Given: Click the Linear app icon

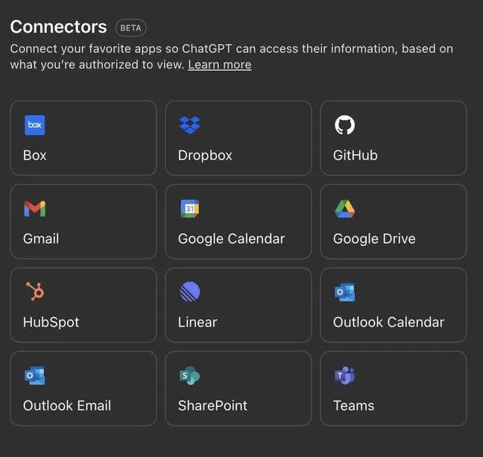Looking at the screenshot, I should 189,292.
